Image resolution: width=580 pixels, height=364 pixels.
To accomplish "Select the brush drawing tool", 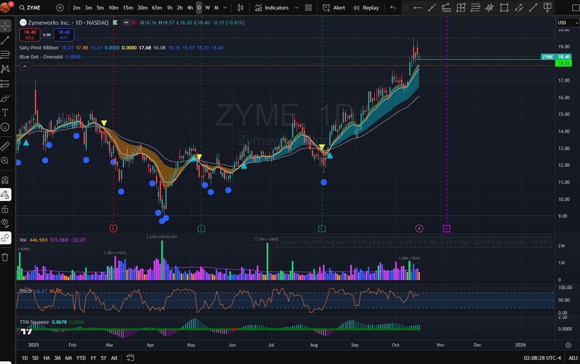I will pyautogui.click(x=5, y=98).
